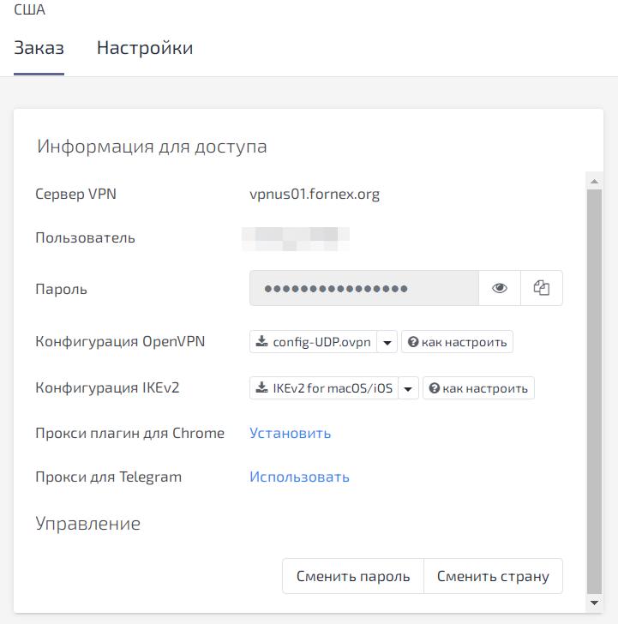Open IKEv2 'как настроить' help
This screenshot has width=618, height=624.
478,388
